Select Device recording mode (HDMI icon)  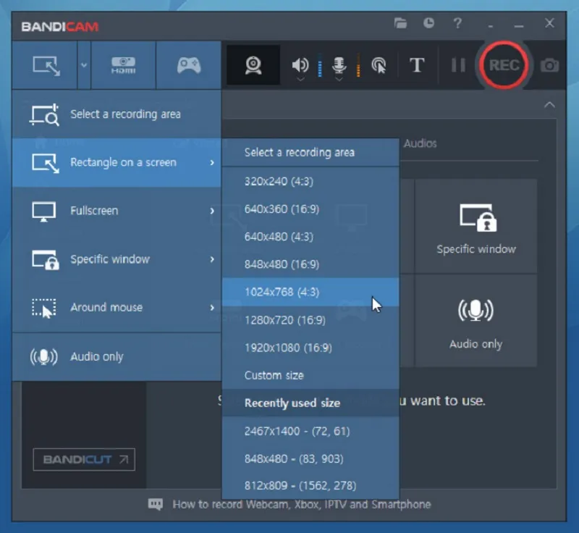click(x=124, y=65)
